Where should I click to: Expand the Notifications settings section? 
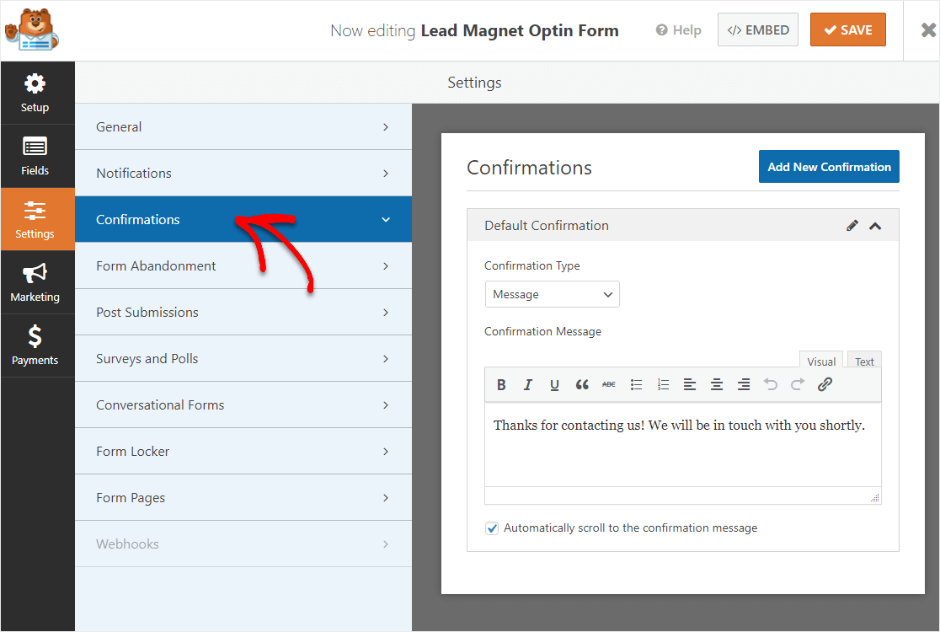[x=243, y=174]
